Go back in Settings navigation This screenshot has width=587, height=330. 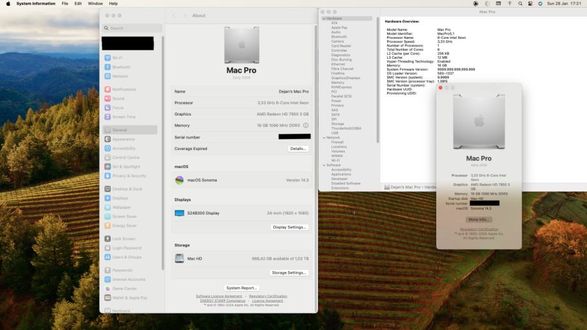(x=174, y=16)
